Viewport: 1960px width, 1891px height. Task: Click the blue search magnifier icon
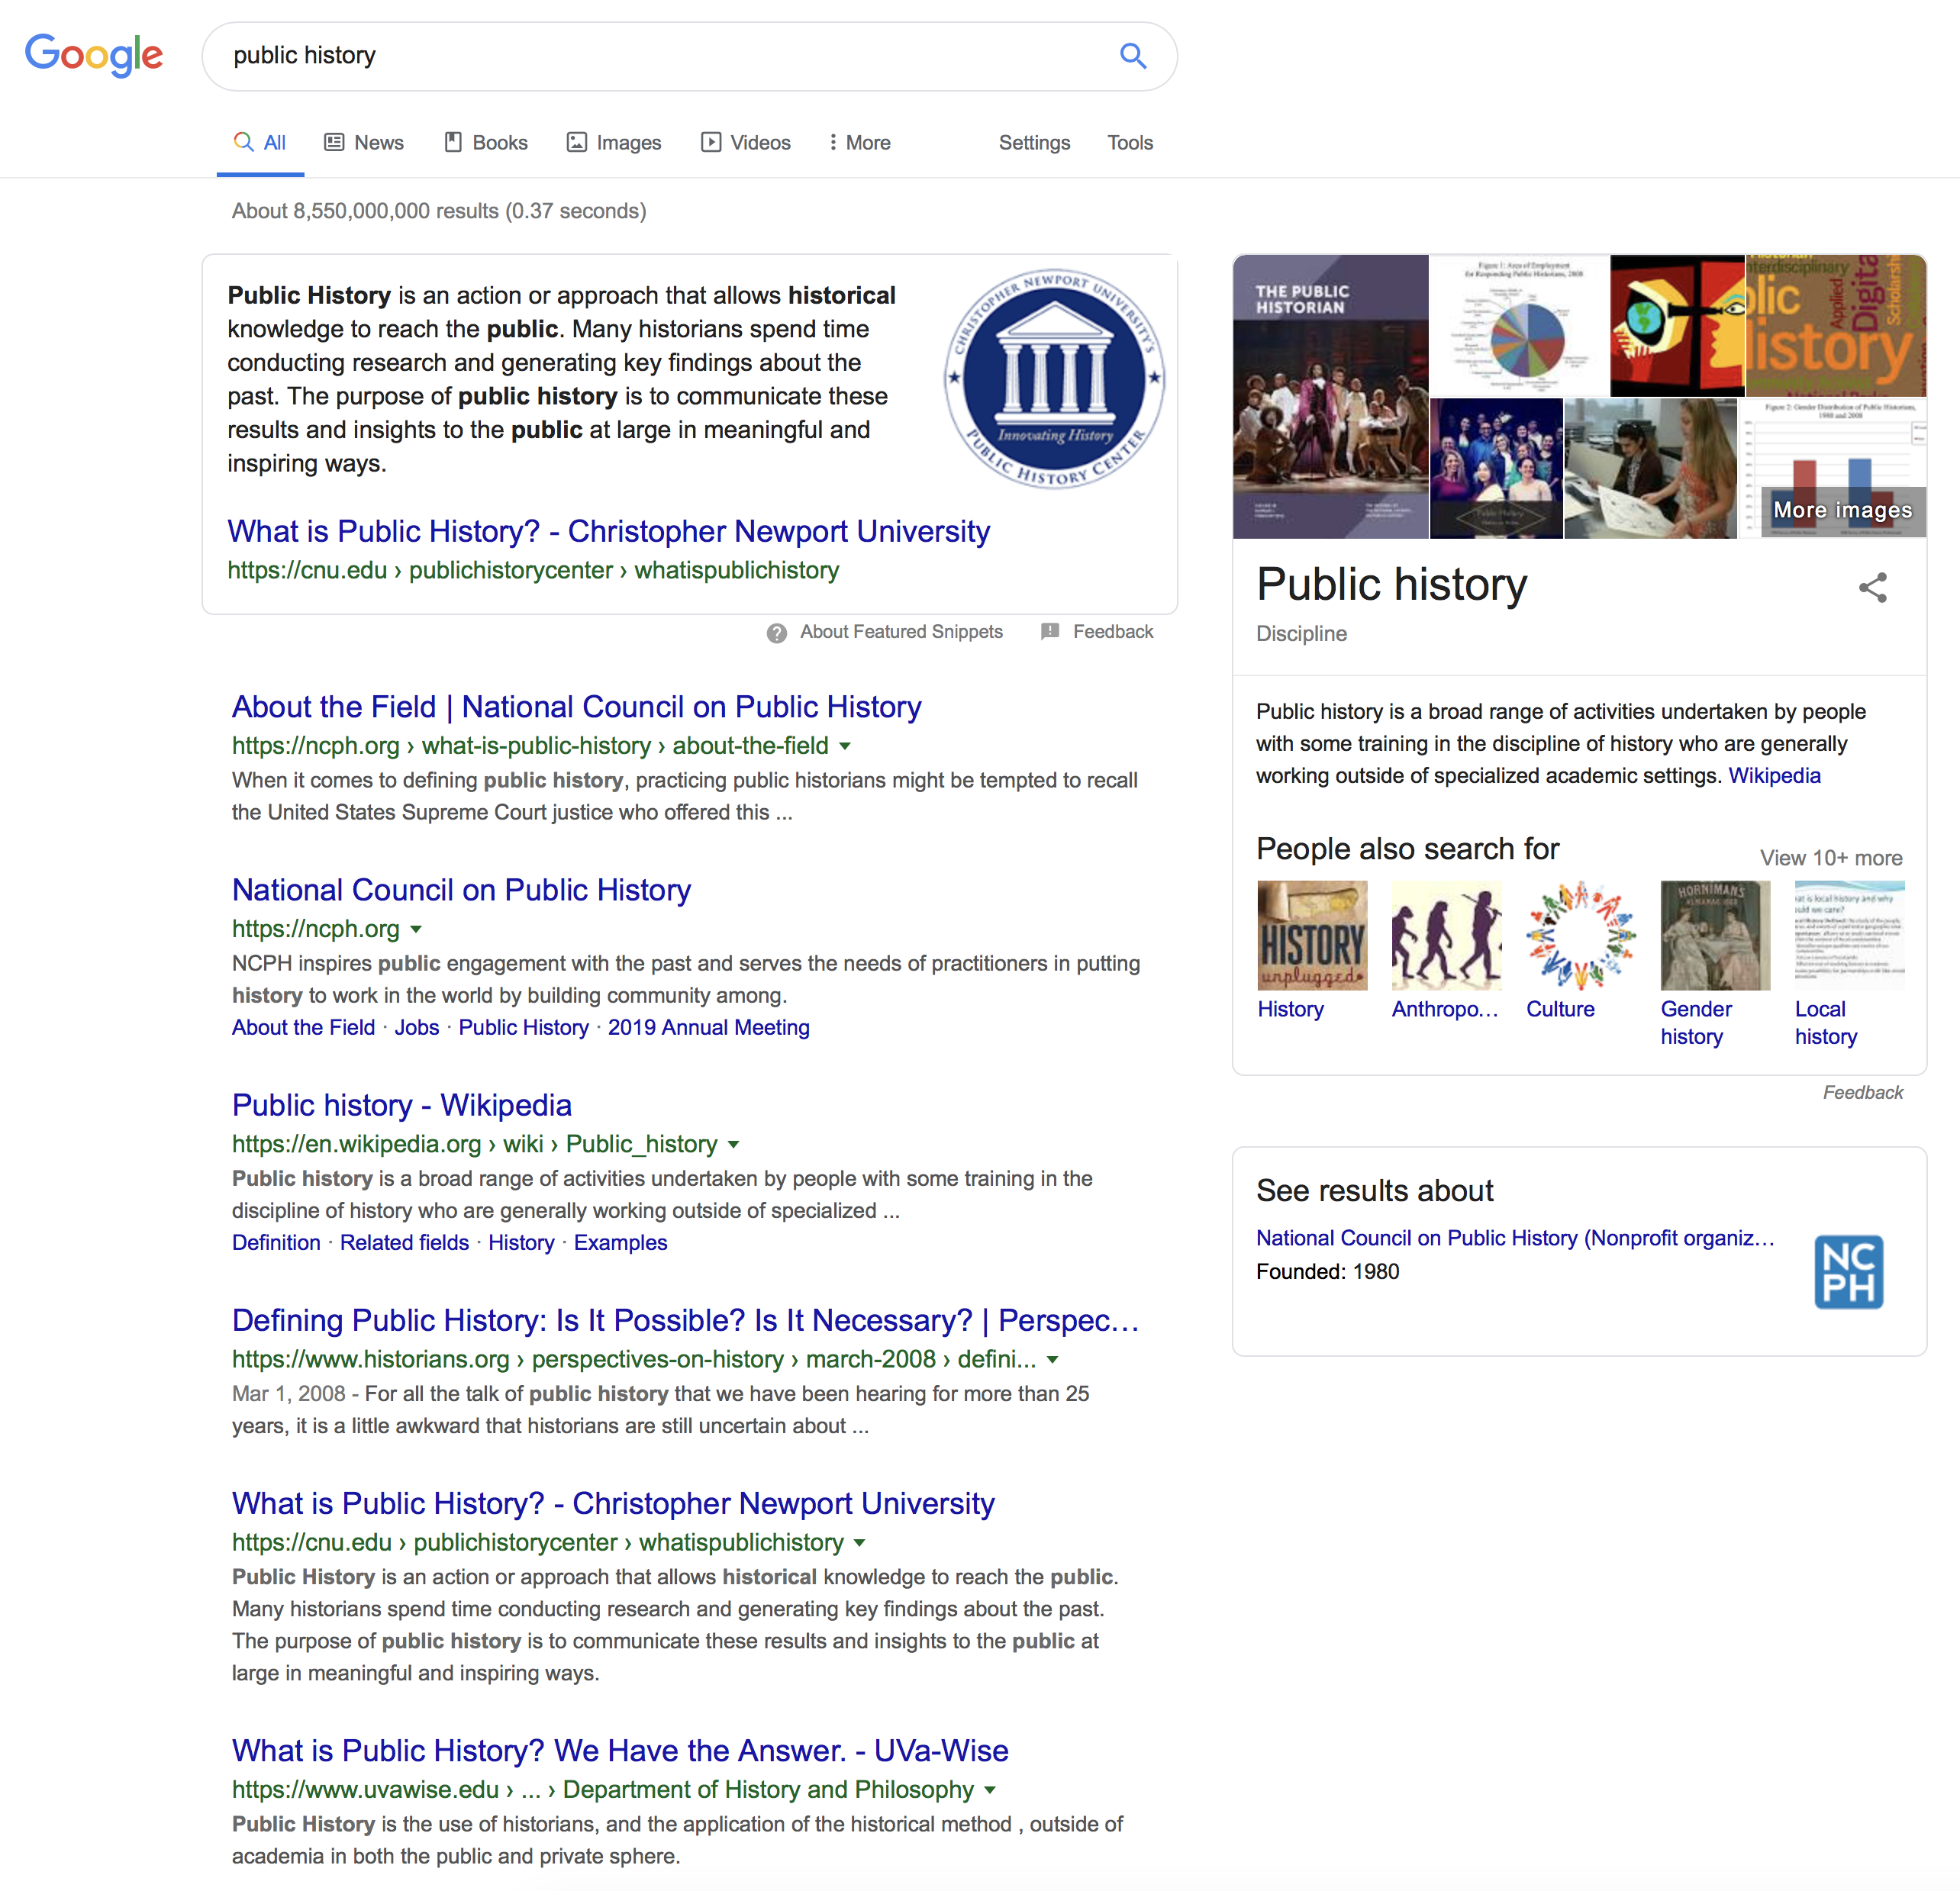pos(1132,56)
